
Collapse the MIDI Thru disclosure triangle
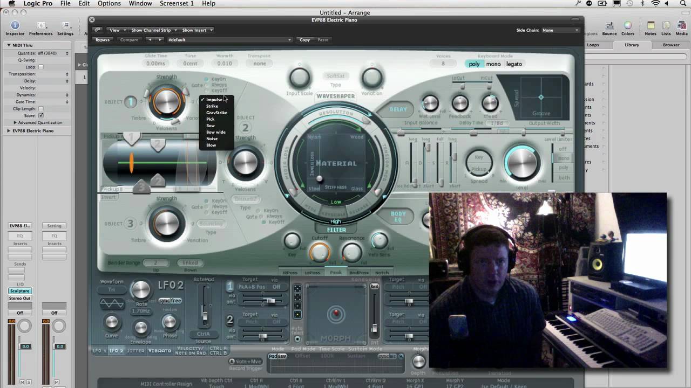point(9,45)
